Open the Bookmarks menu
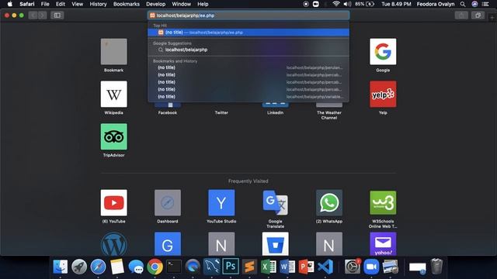497x279 pixels. [x=126, y=4]
